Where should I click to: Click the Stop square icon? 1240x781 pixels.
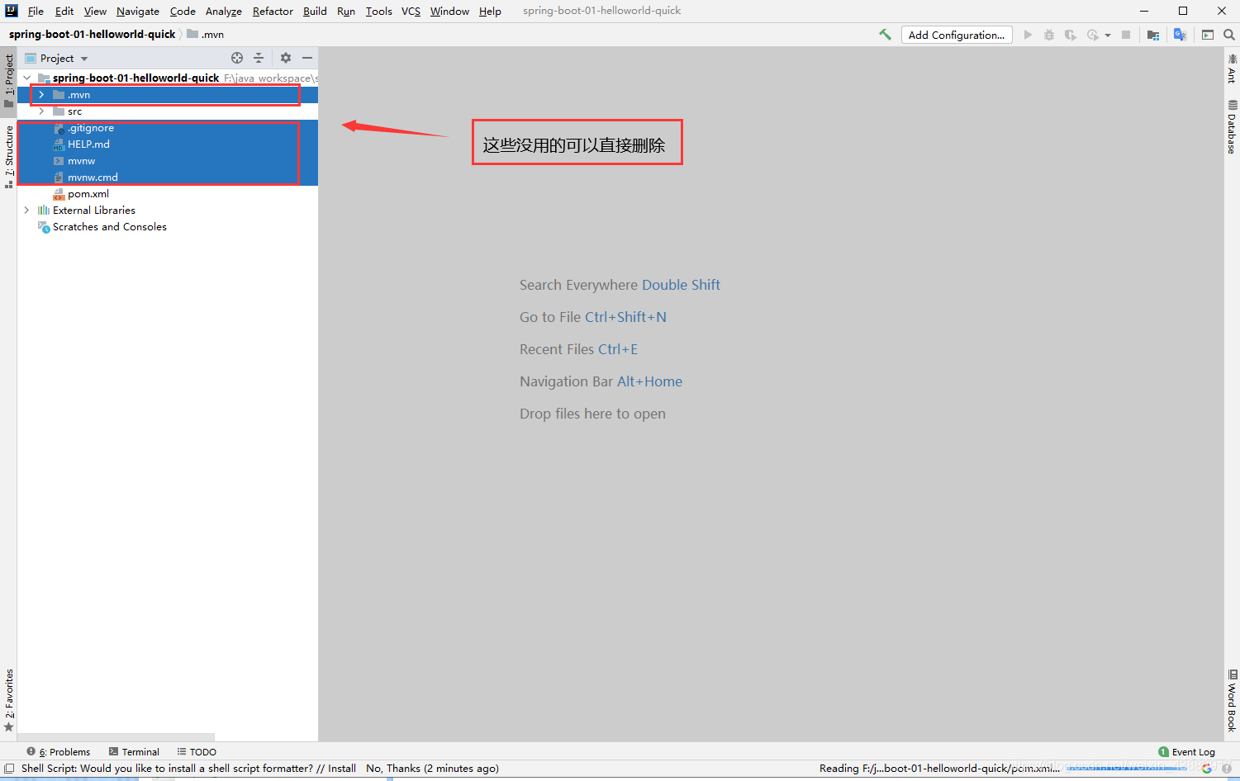coord(1126,35)
